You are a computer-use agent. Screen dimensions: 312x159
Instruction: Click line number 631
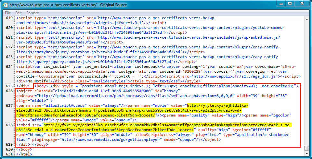click(9, 154)
